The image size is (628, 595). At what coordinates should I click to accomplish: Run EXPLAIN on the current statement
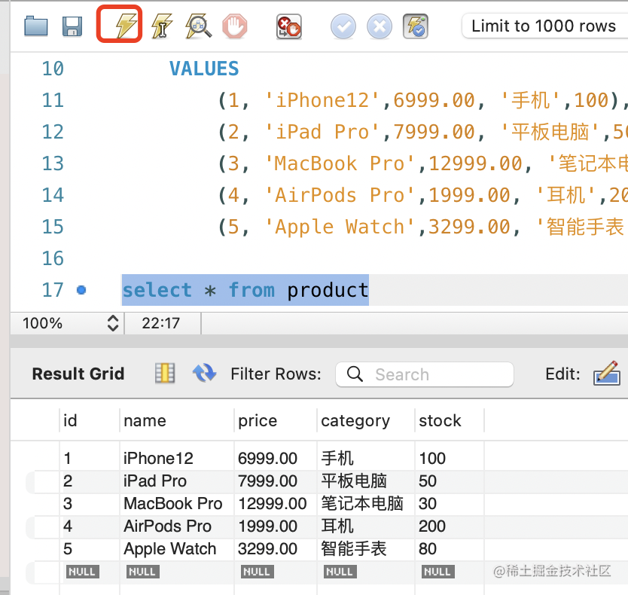pyautogui.click(x=198, y=26)
